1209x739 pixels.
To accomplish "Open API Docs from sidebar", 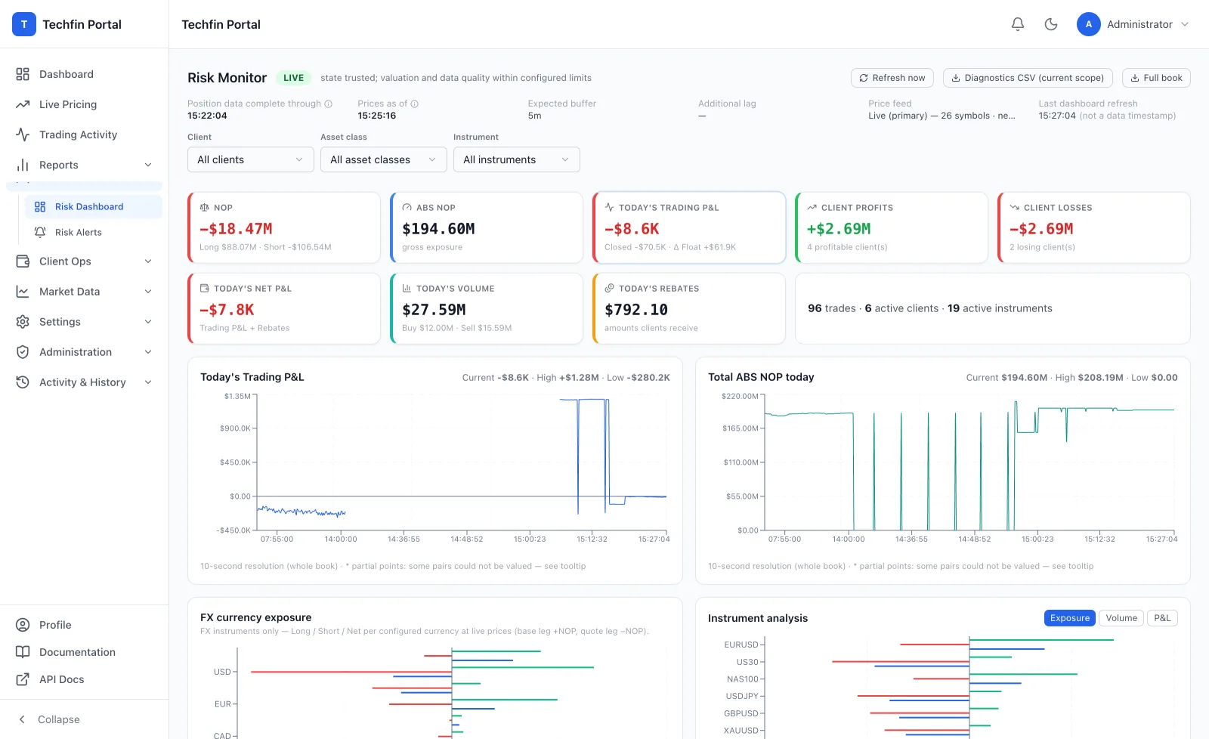I will point(84,679).
